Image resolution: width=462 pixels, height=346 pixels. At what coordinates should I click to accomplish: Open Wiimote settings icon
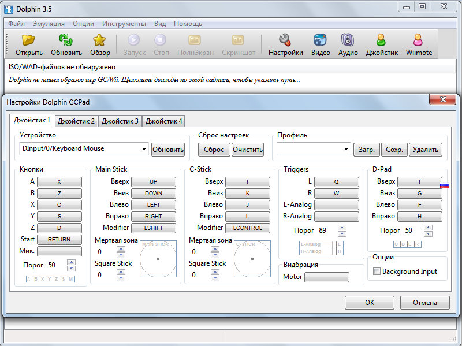[418, 40]
